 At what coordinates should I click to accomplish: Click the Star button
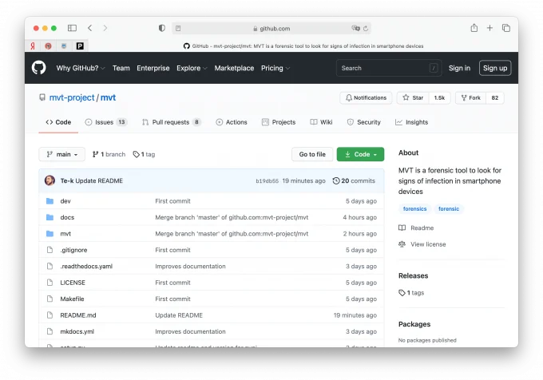pos(413,98)
